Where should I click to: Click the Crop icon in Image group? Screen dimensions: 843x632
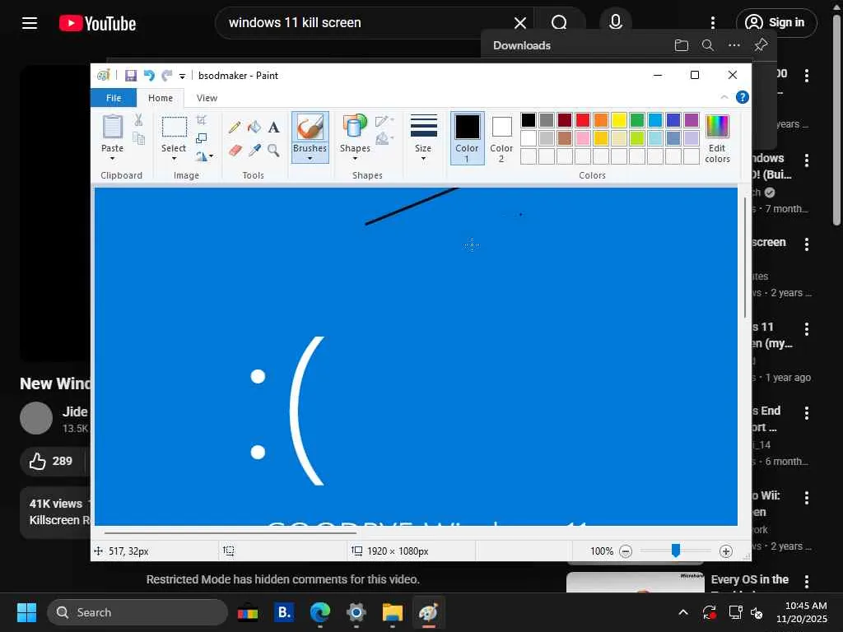coord(201,120)
